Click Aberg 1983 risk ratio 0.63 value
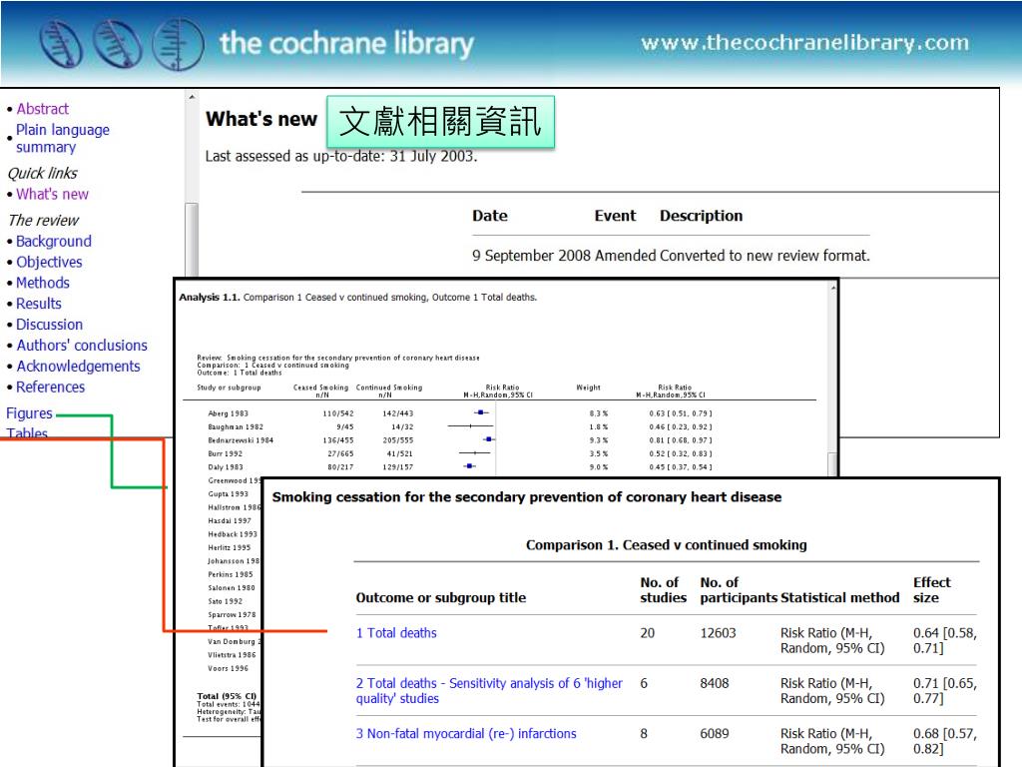Image resolution: width=1022 pixels, height=767 pixels. [681, 413]
